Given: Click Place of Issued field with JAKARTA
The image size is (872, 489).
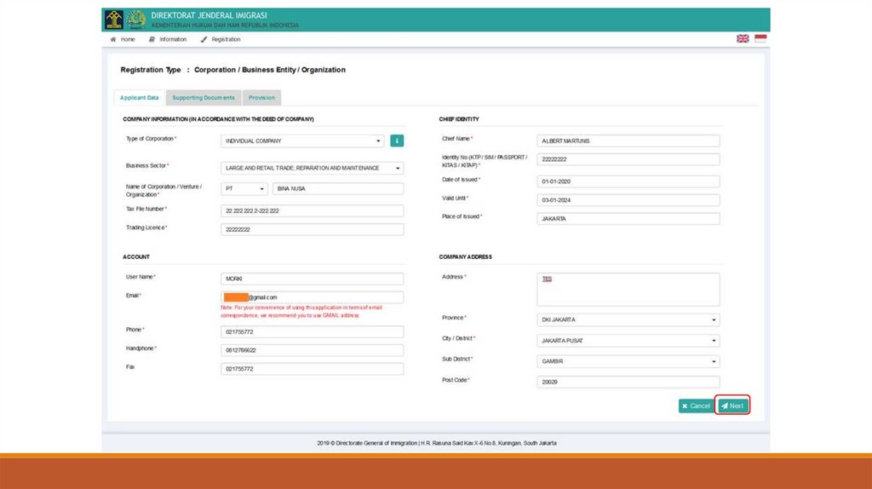Looking at the screenshot, I should pos(628,219).
